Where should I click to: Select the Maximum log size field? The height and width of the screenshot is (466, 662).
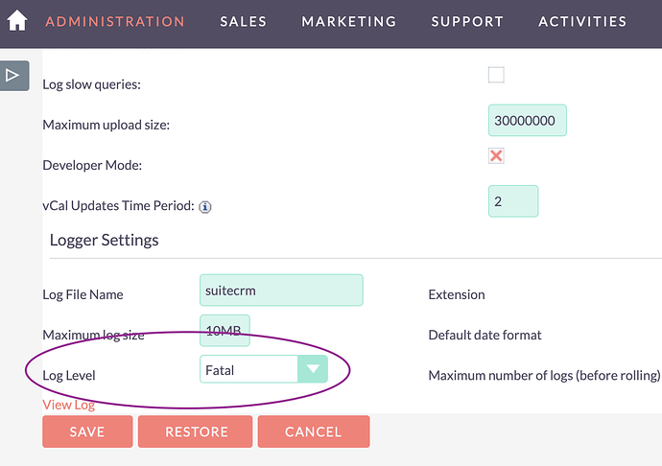(x=225, y=331)
